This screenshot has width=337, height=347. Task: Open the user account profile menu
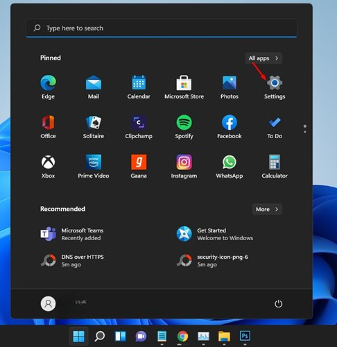tap(48, 303)
